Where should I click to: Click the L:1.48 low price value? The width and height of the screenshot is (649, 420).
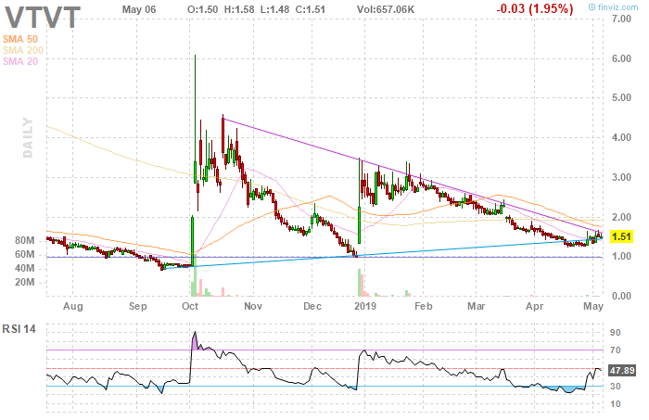click(x=274, y=9)
